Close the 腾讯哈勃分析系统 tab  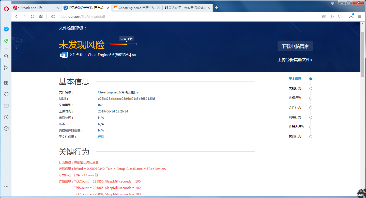(x=108, y=8)
